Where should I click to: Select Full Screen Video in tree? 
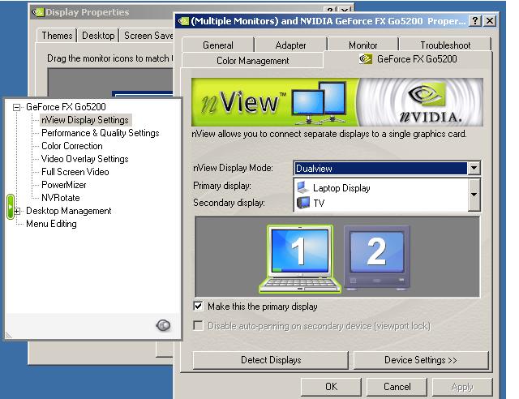75,172
